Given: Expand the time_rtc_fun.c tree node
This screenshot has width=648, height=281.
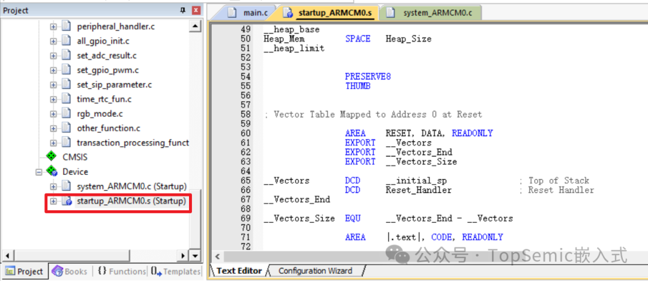Looking at the screenshot, I should (53, 99).
